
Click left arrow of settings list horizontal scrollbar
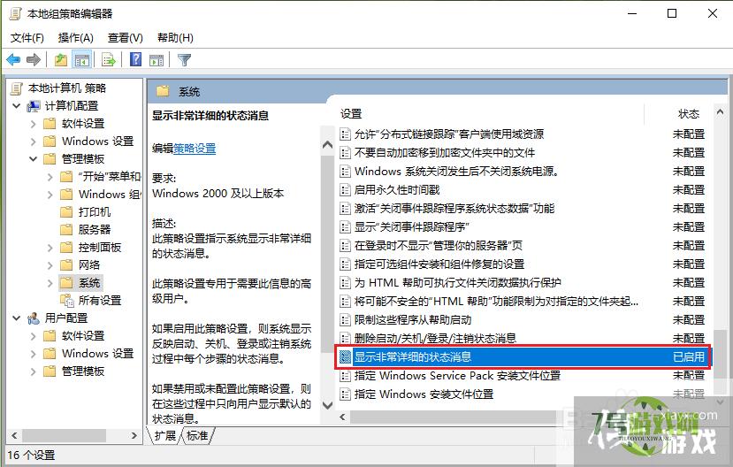pos(343,417)
